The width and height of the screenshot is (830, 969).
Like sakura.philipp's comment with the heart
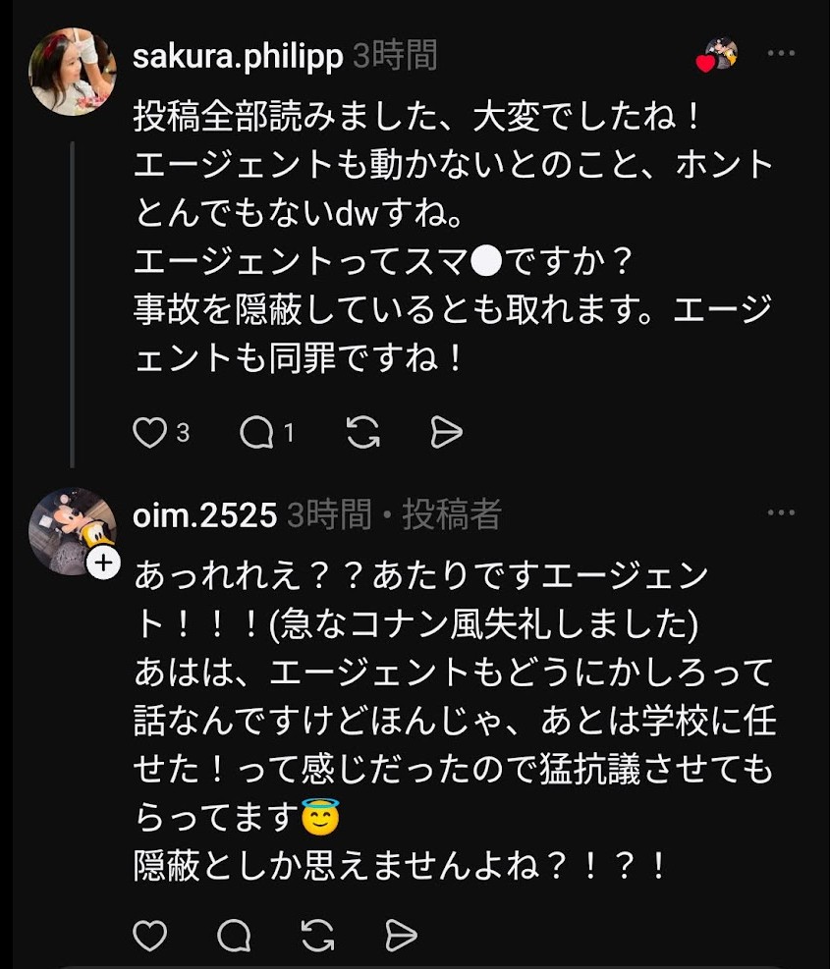pyautogui.click(x=150, y=433)
